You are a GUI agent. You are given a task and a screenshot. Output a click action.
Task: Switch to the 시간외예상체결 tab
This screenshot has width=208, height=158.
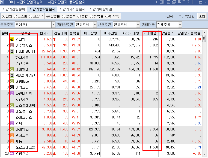pos(101,9)
